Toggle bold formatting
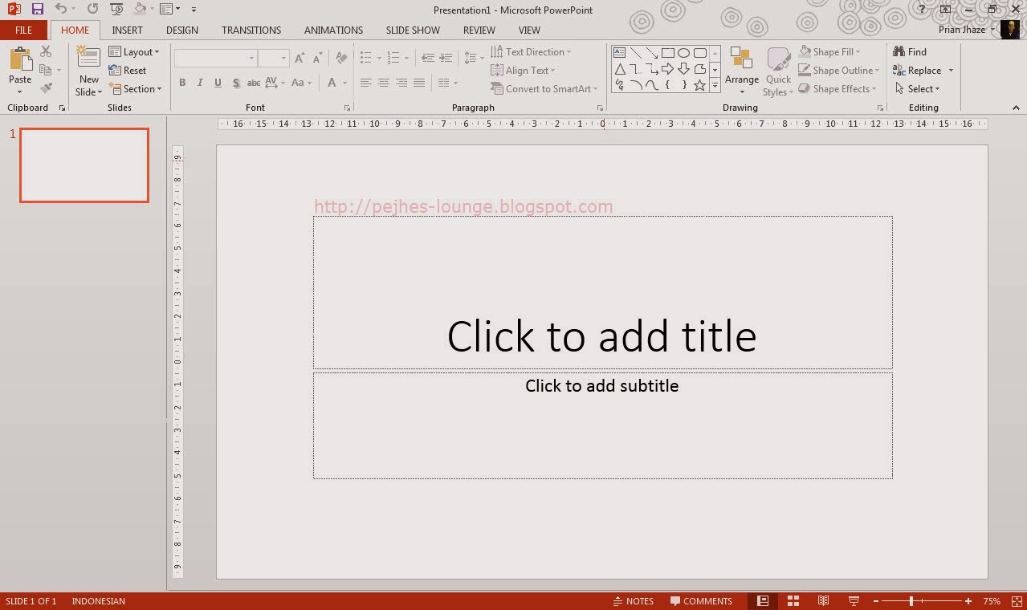 pos(182,82)
